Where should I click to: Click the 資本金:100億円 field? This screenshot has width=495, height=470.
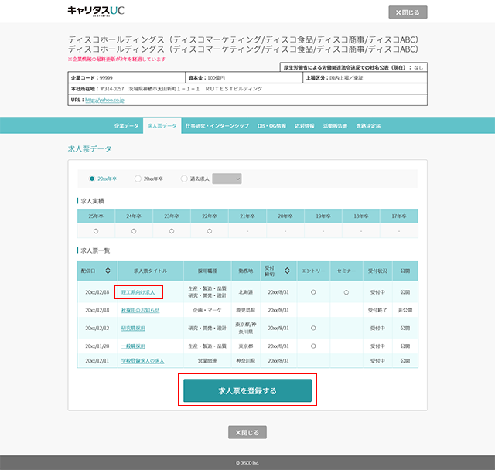pyautogui.click(x=244, y=78)
